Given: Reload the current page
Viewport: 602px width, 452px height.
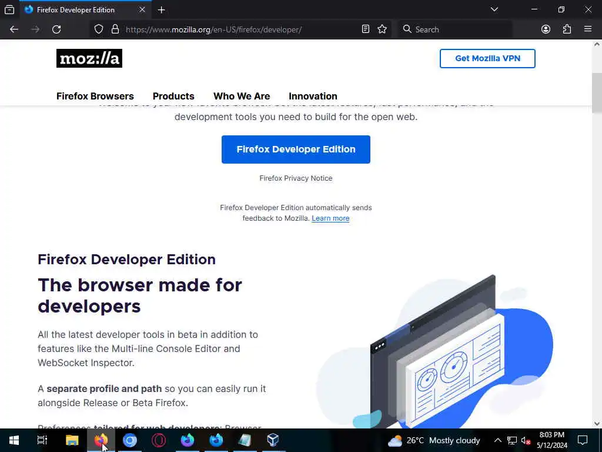Looking at the screenshot, I should coord(56,29).
